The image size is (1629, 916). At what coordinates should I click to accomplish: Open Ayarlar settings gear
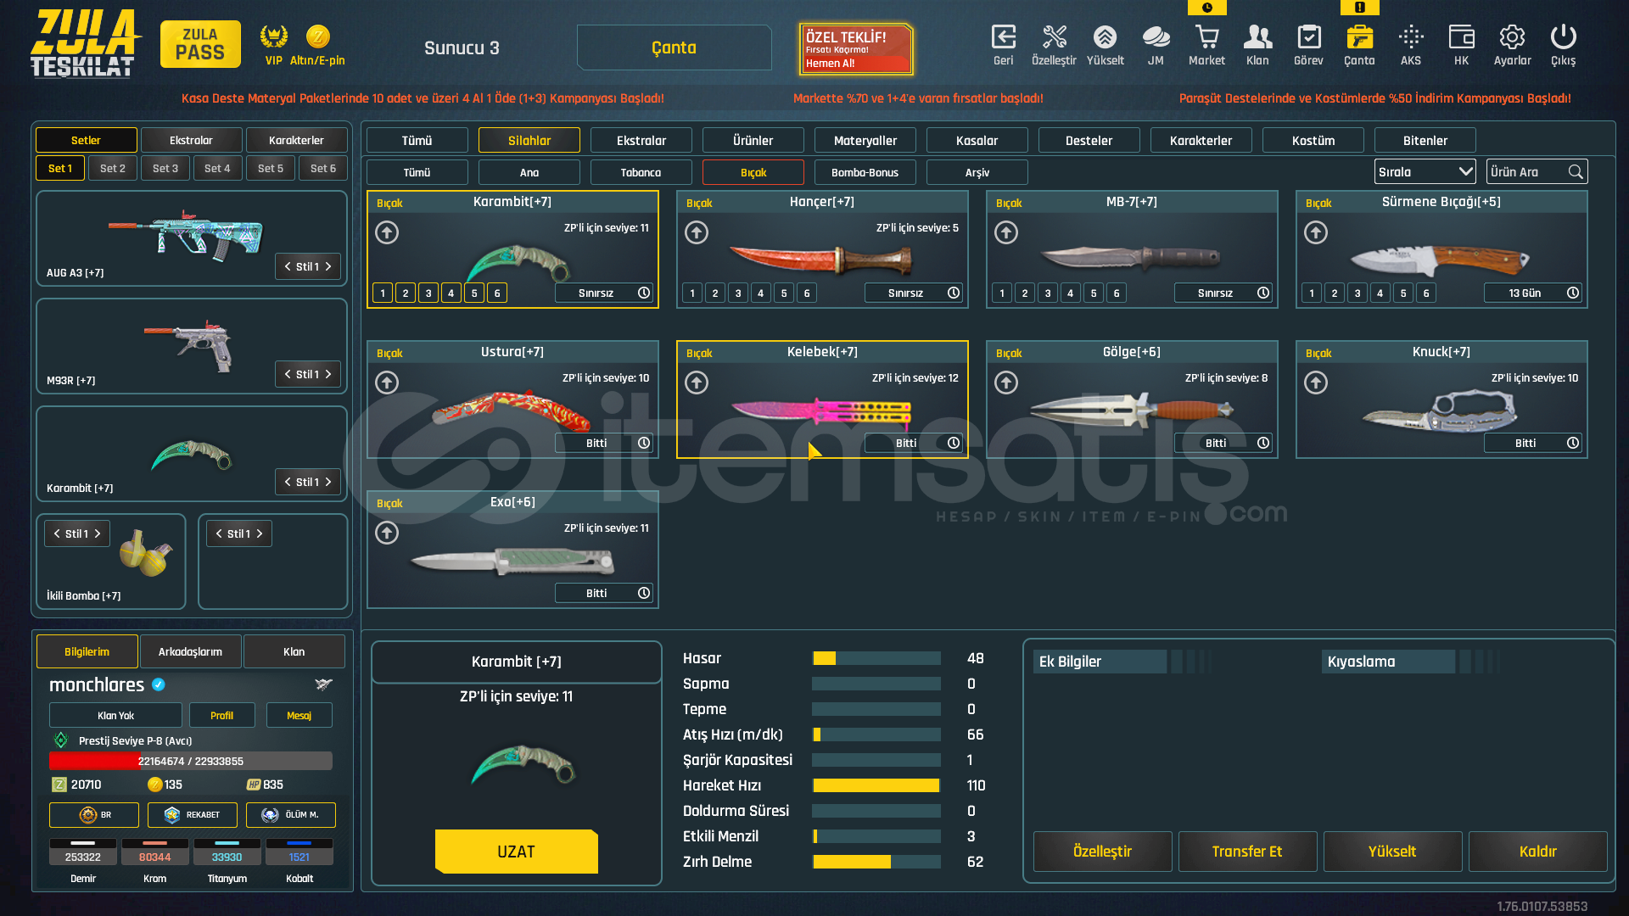tap(1512, 37)
